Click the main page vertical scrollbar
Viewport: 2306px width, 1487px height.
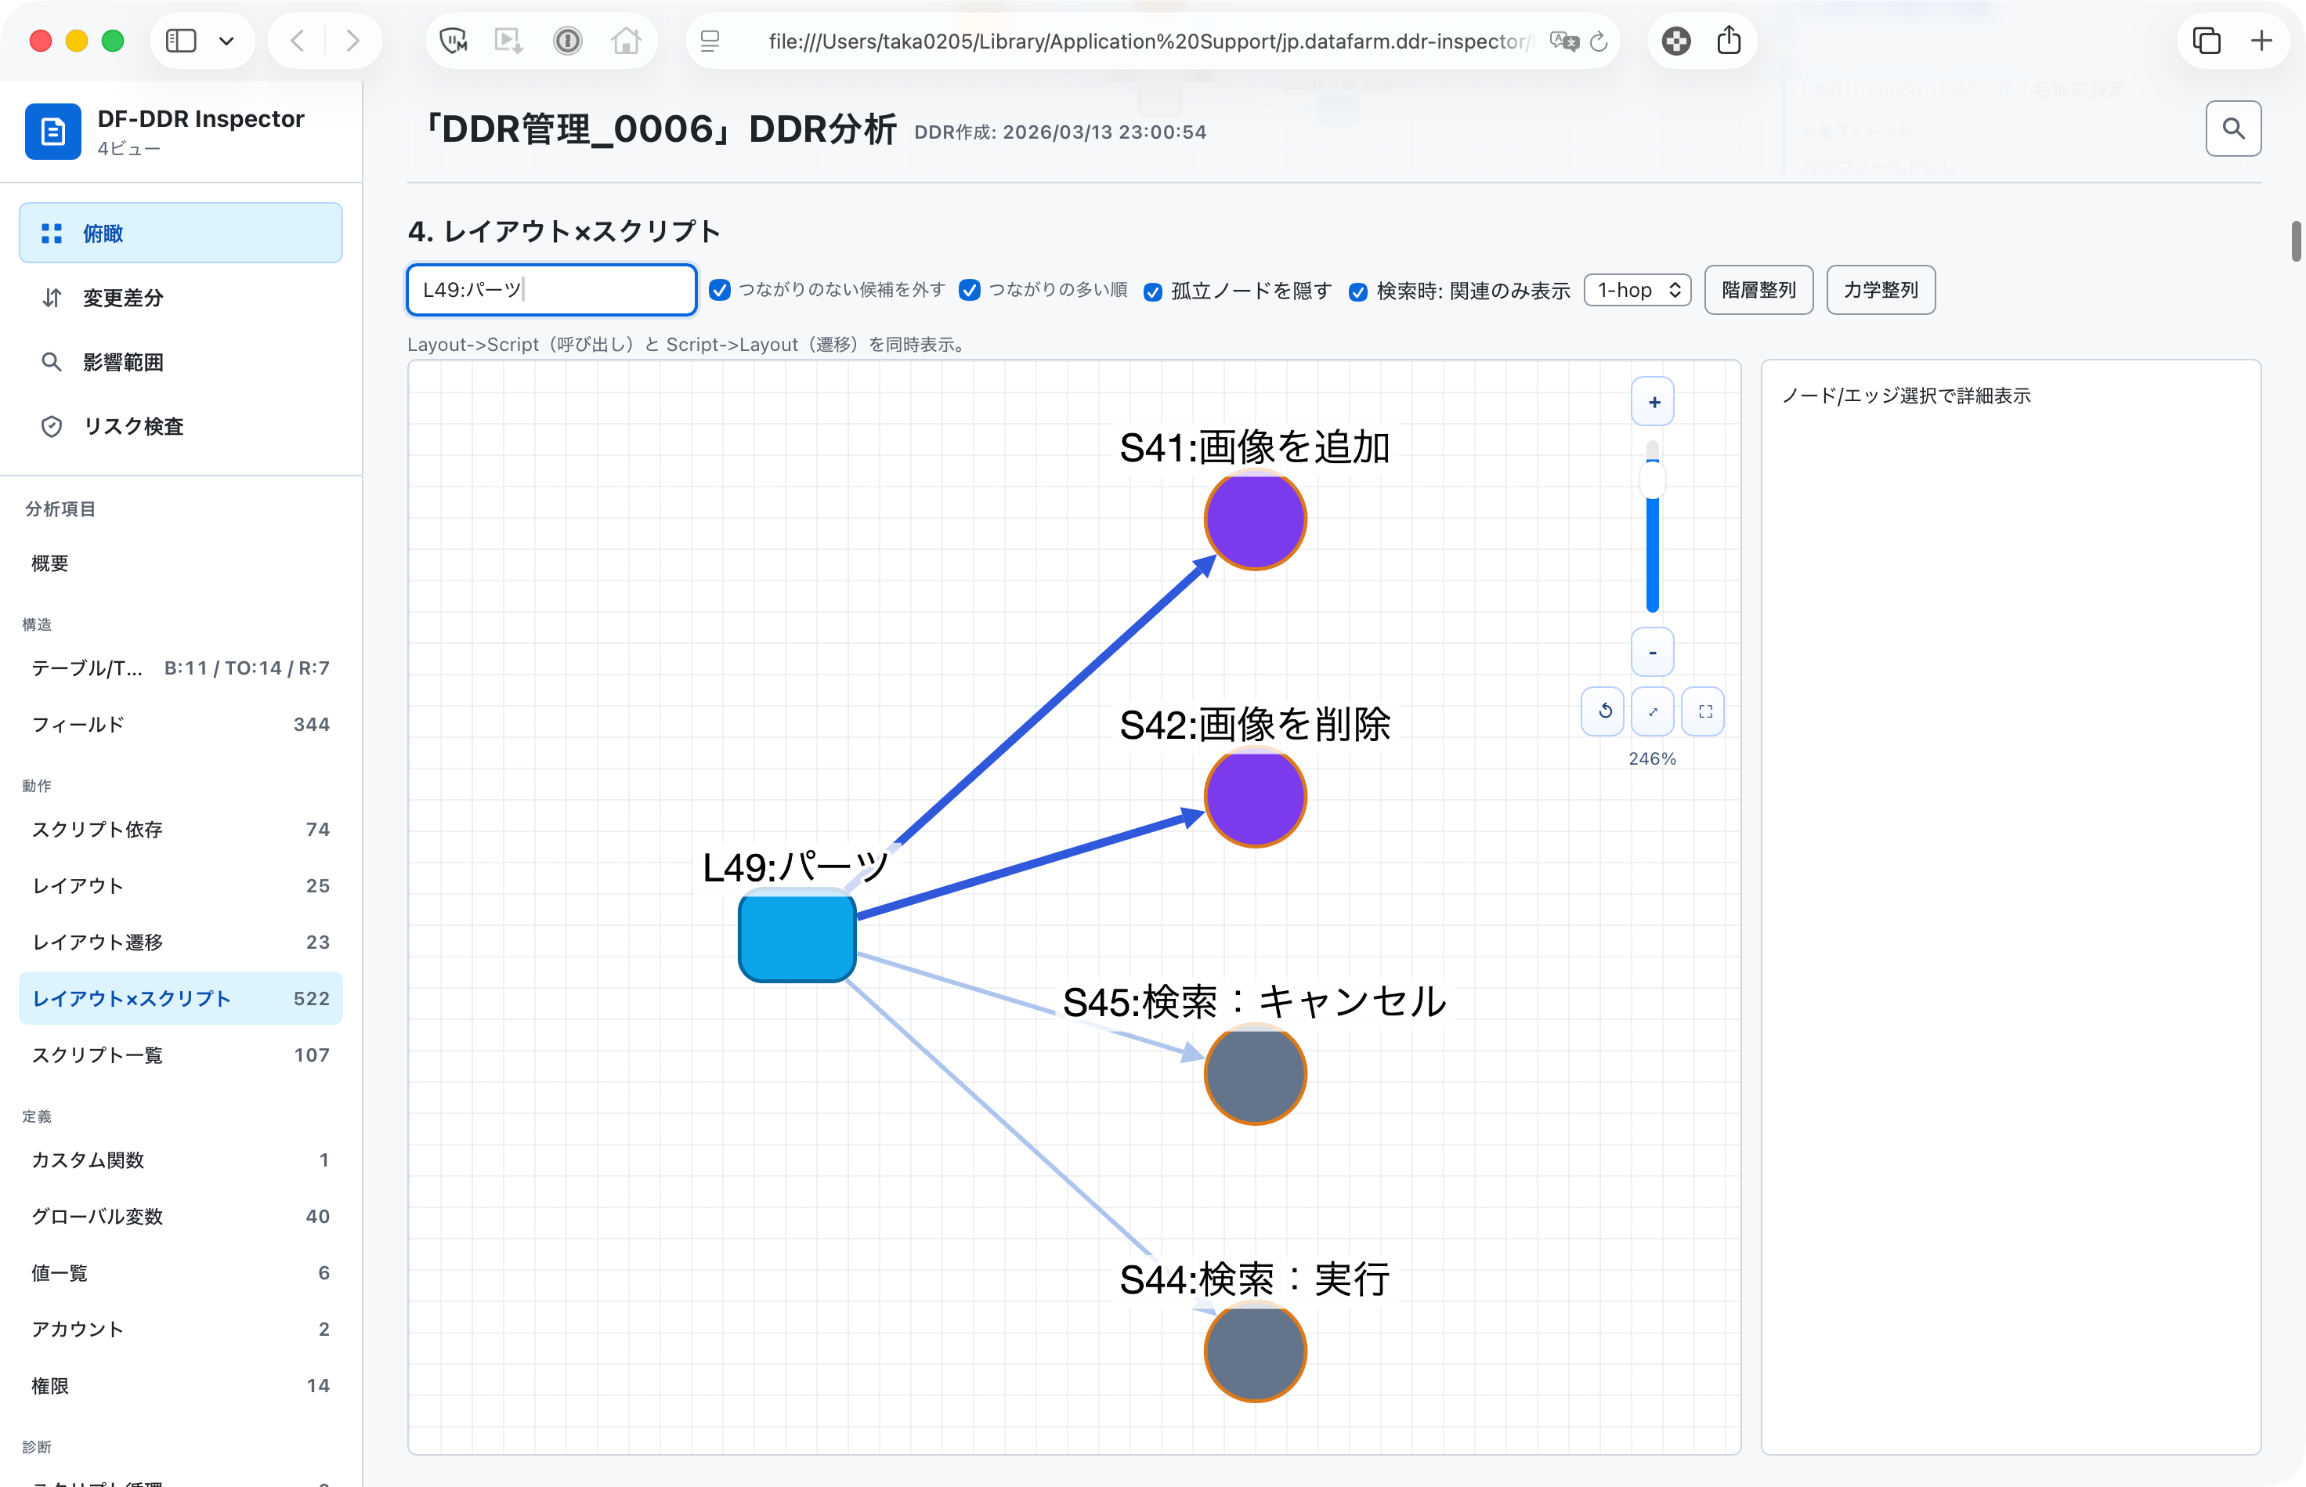tap(2297, 241)
